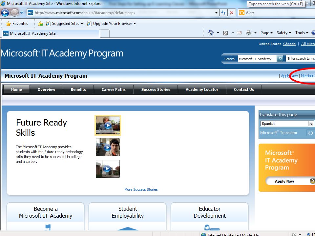Open the Success Stories navigation tab
Screen dimensions: 315x236
[x=156, y=89]
